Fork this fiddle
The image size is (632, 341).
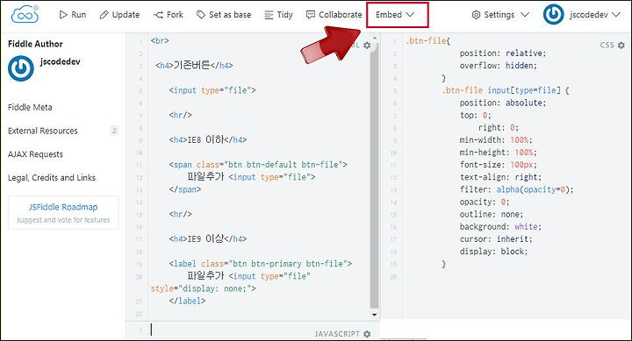[168, 15]
